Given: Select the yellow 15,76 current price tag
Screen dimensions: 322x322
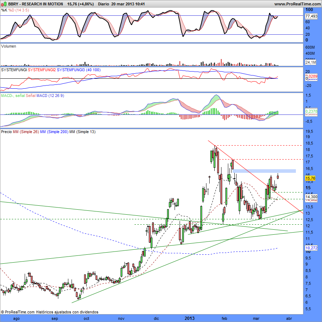Looking at the screenshot, I should pos(310,178).
